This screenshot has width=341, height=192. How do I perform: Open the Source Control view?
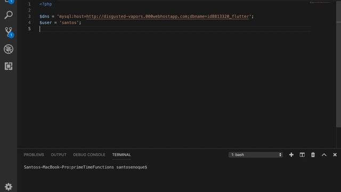coord(9,32)
